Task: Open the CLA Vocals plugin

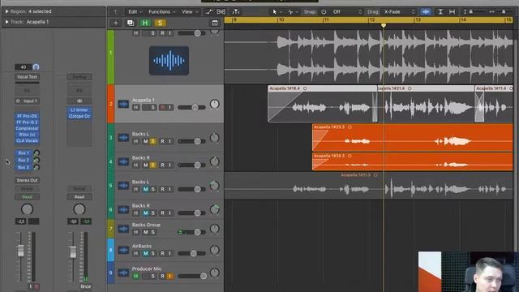Action: click(27, 140)
